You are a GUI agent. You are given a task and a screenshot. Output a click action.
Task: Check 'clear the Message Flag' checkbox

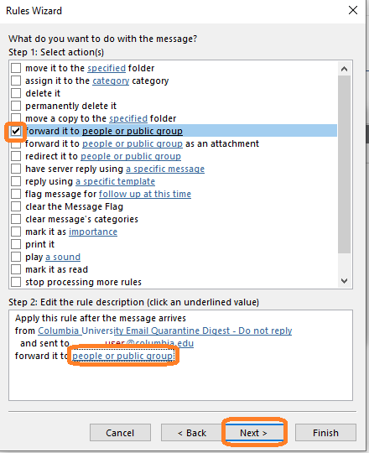pos(16,206)
